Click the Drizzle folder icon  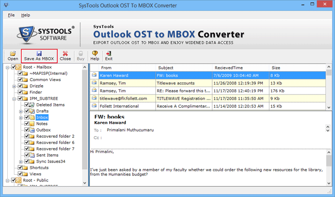point(25,86)
